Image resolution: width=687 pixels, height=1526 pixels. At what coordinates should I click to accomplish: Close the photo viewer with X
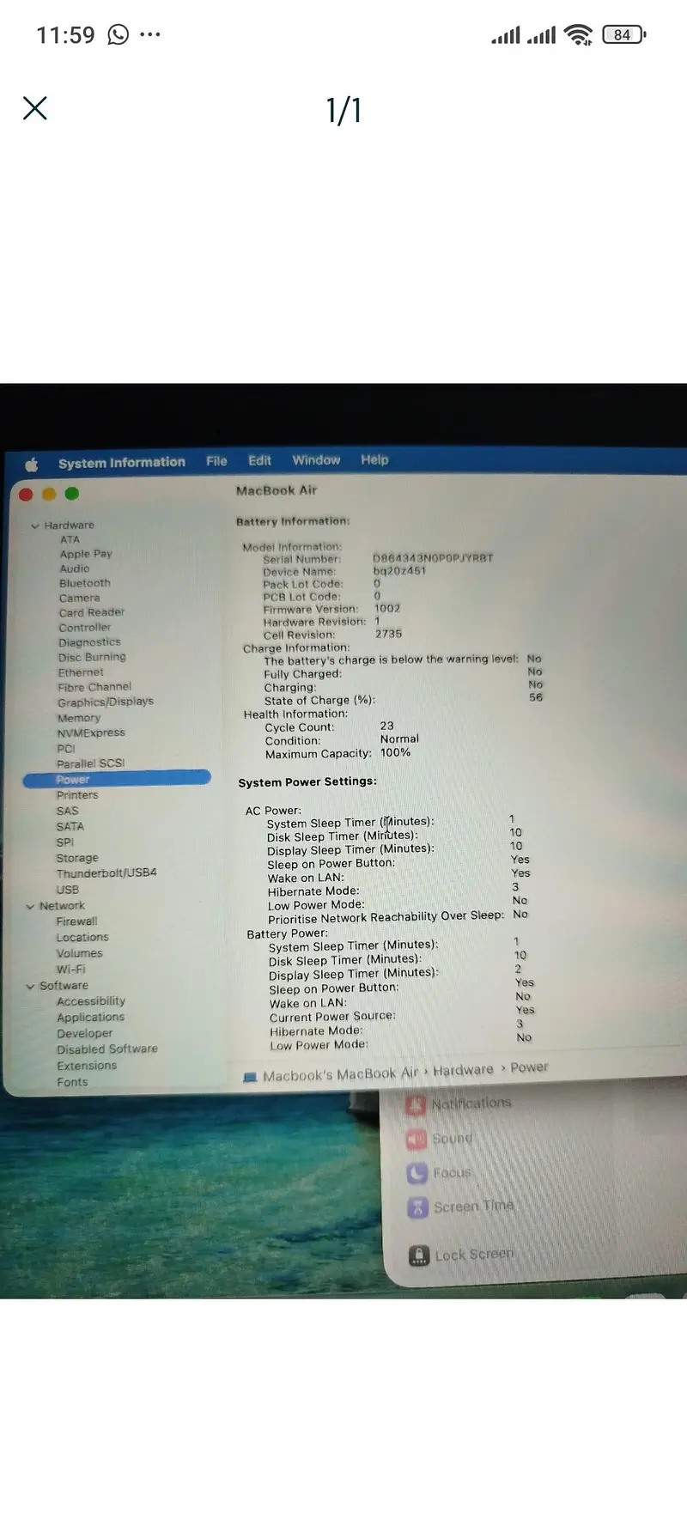(x=35, y=108)
